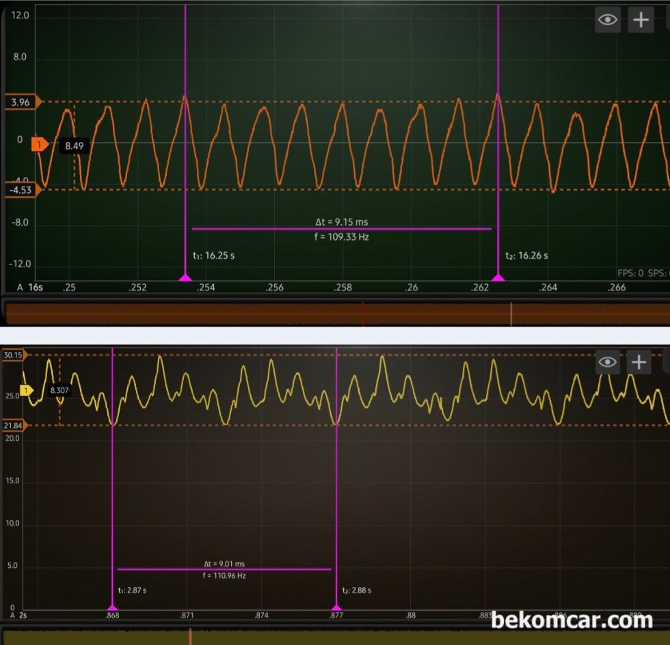Click the 30.15 upper level cursor tag
The width and height of the screenshot is (670, 645).
pyautogui.click(x=14, y=355)
